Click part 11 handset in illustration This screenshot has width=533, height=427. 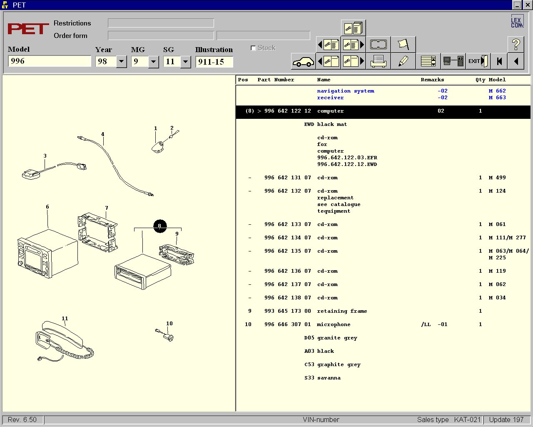tap(65, 341)
